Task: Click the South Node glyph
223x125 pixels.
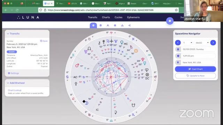Action: click(x=133, y=105)
